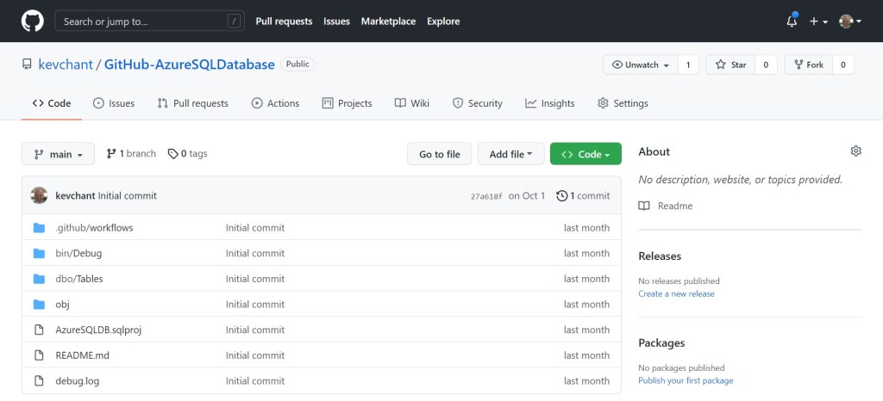This screenshot has height=401, width=883.
Task: Open the kevchant owner link
Action: tap(66, 65)
